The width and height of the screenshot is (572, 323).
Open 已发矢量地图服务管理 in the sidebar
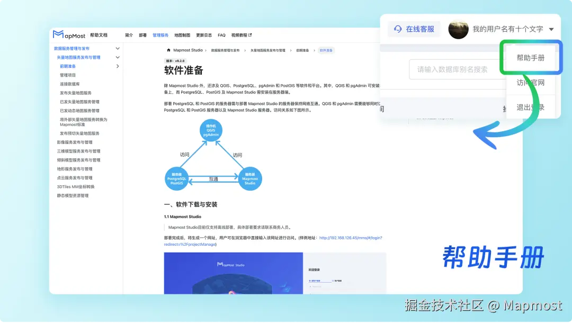[79, 102]
